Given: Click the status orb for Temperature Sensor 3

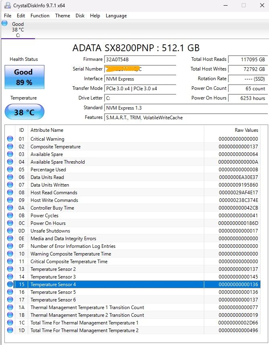Looking at the screenshot, I should pyautogui.click(x=10, y=276).
